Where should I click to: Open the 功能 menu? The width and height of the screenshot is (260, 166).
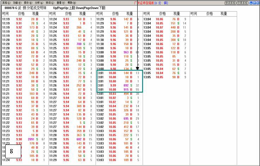pos(17,2)
